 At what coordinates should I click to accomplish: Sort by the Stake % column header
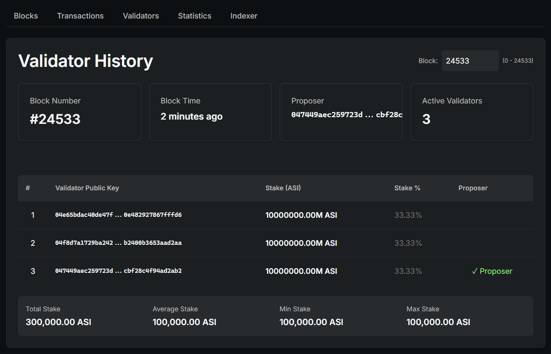tap(407, 188)
